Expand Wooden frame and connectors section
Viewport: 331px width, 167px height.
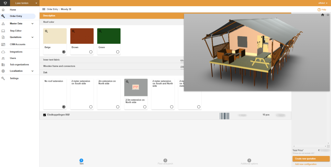click(112, 66)
